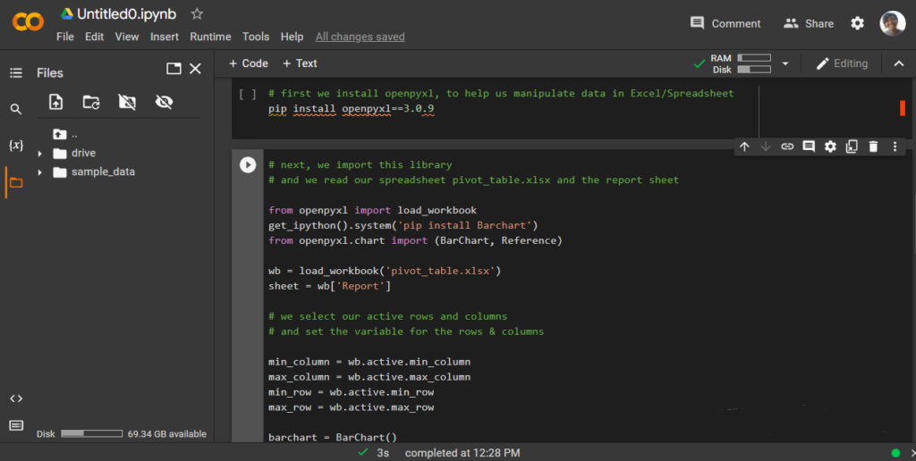916x461 pixels.
Task: Open the settings gear
Action: click(x=857, y=23)
